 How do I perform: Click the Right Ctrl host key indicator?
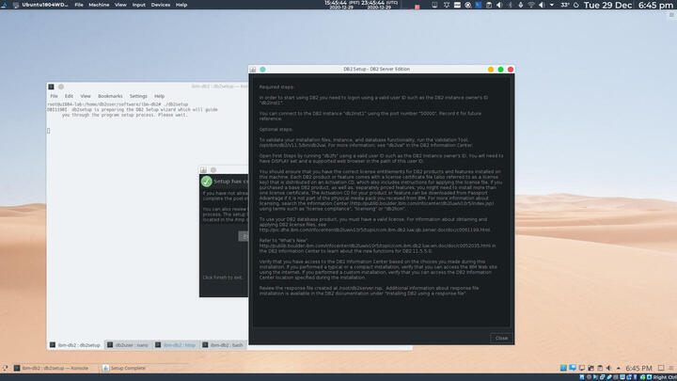665,377
